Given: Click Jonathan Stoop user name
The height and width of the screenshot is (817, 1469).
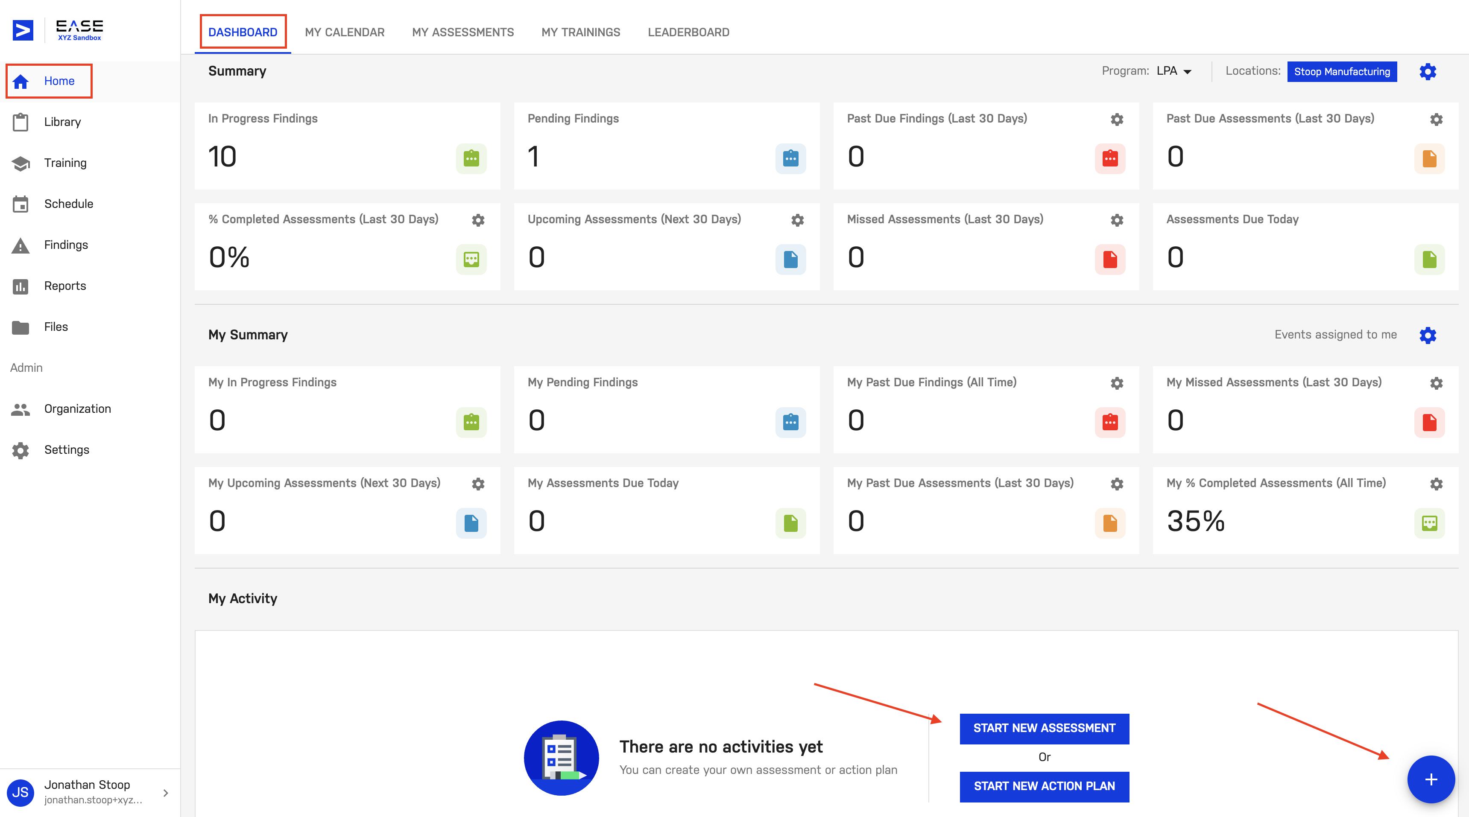Looking at the screenshot, I should point(87,785).
